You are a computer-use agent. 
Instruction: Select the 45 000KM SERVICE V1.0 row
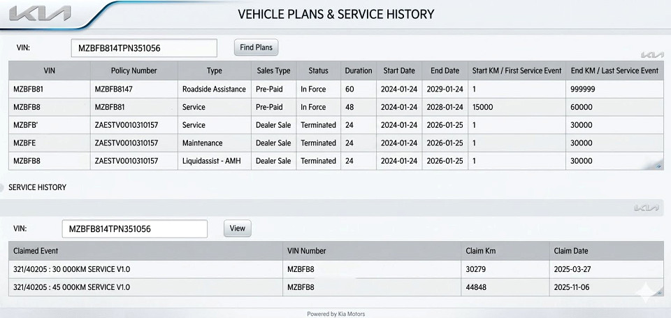point(336,287)
